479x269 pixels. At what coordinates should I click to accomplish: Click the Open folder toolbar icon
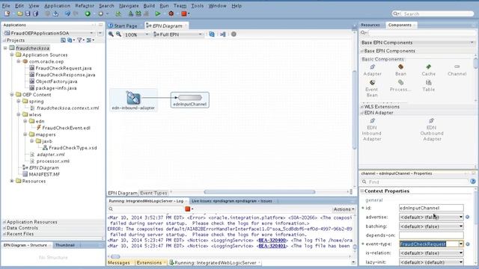pos(20,13)
